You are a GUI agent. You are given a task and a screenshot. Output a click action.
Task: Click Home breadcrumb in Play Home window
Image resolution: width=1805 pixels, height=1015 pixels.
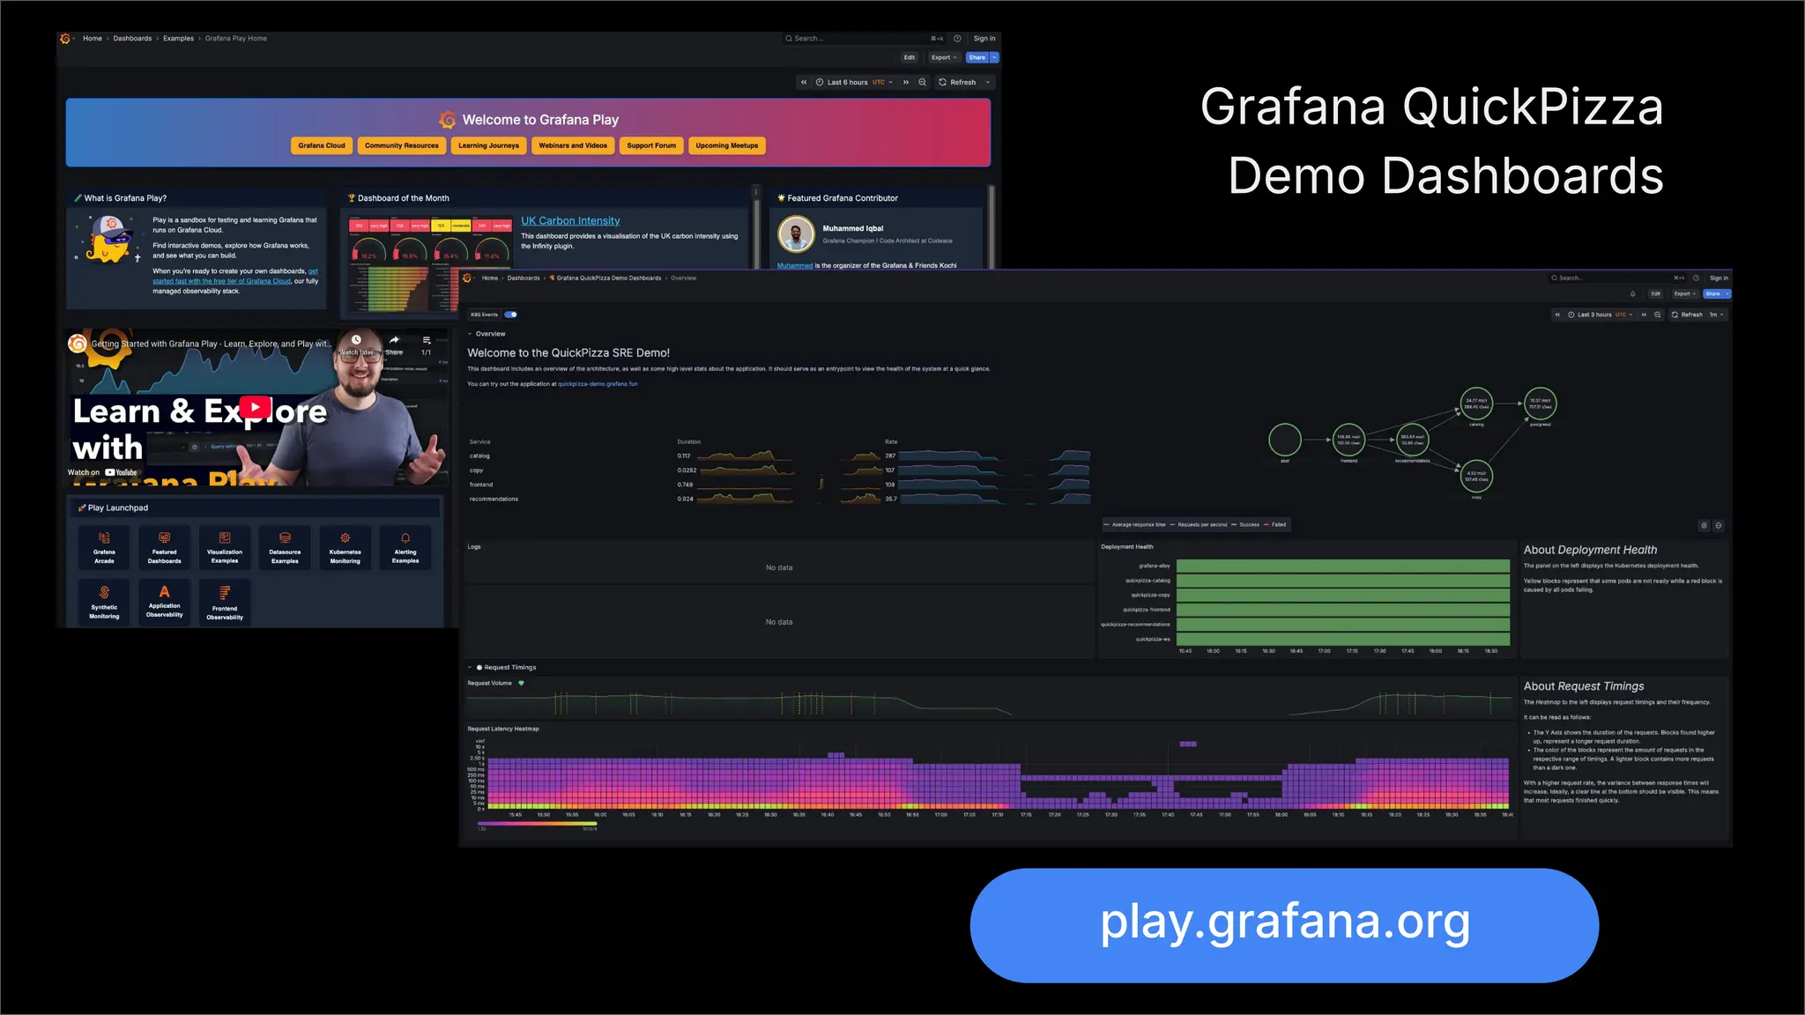93,38
